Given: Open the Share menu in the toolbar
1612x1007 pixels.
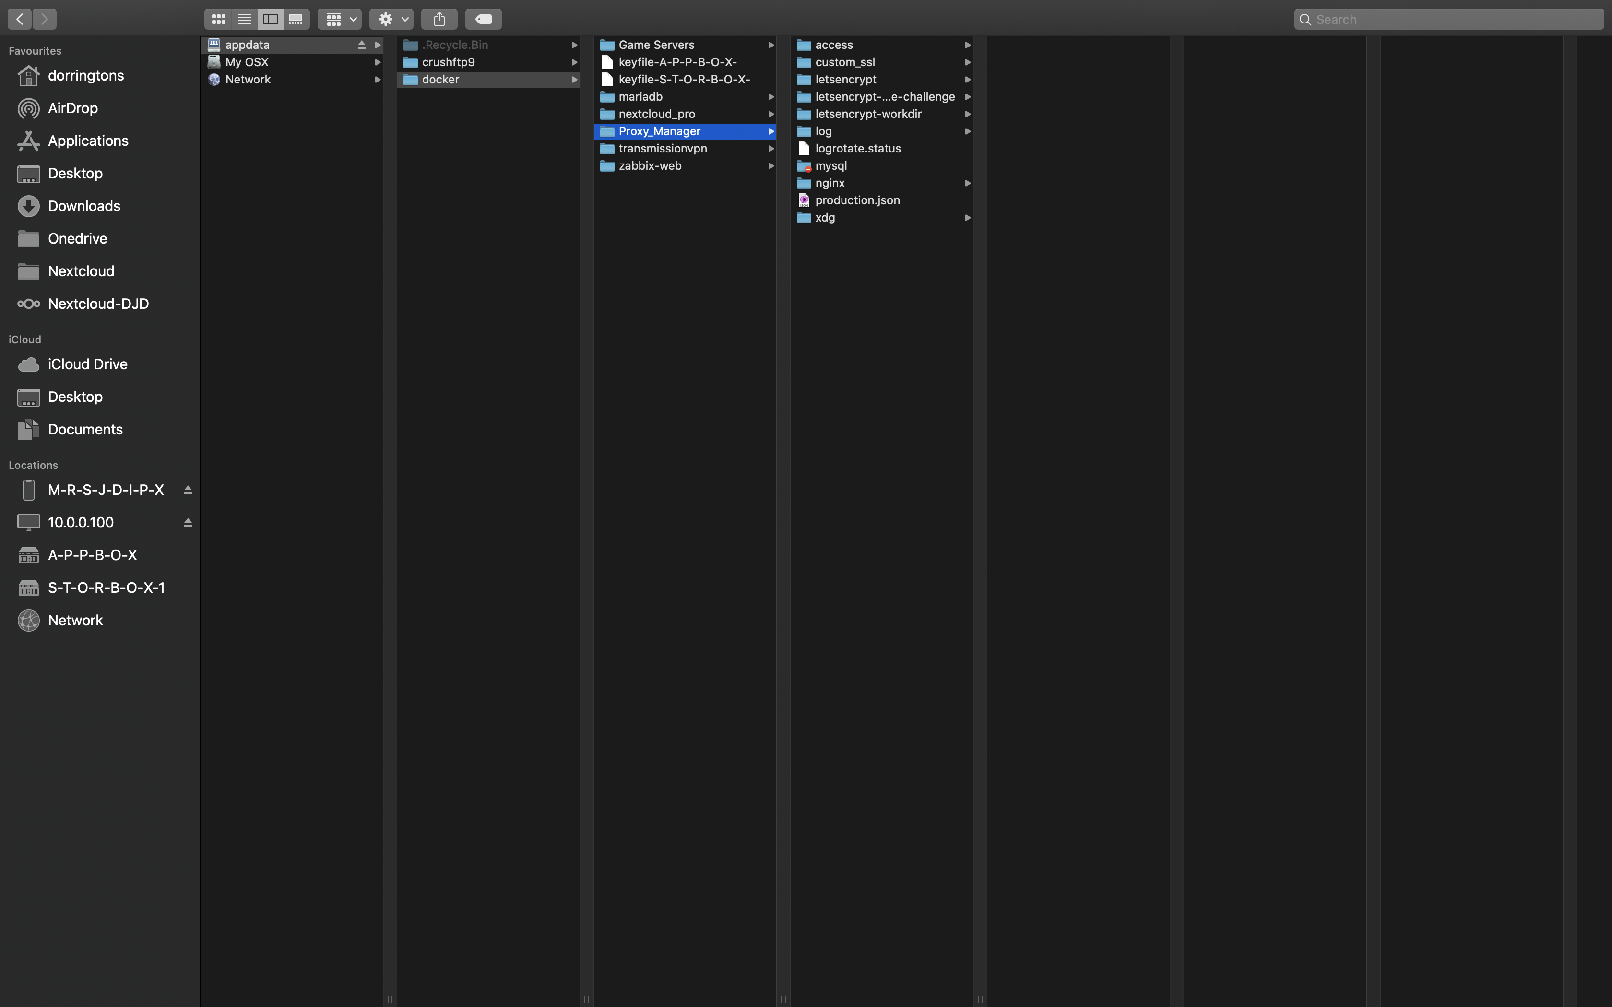Looking at the screenshot, I should 439,19.
